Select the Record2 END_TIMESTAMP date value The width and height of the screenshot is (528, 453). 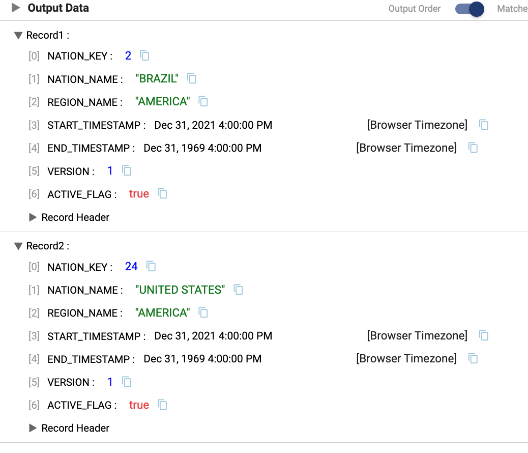[x=202, y=359]
